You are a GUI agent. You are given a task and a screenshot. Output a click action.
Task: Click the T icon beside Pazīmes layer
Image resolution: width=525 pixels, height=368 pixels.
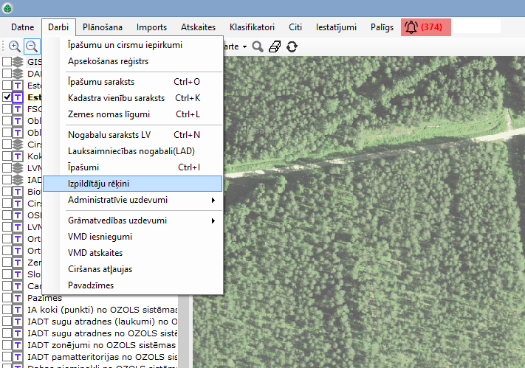coord(18,297)
